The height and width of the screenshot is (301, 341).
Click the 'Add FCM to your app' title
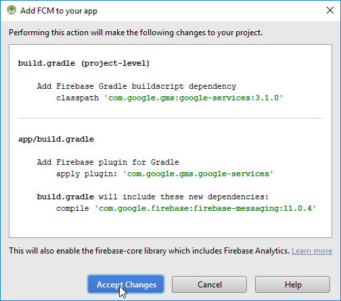(59, 11)
